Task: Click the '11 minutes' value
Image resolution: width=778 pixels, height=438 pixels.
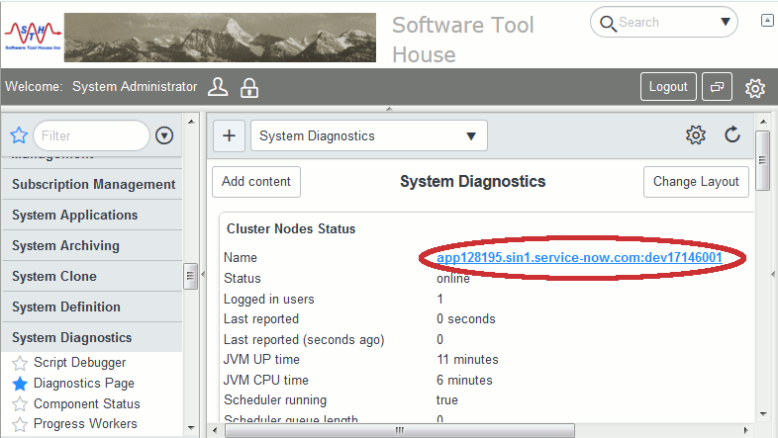Action: click(x=467, y=359)
